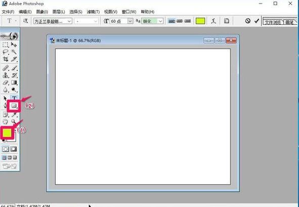This screenshot has width=299, height=207.
Task: Select the Type tool in toolbox
Action: pyautogui.click(x=14, y=98)
